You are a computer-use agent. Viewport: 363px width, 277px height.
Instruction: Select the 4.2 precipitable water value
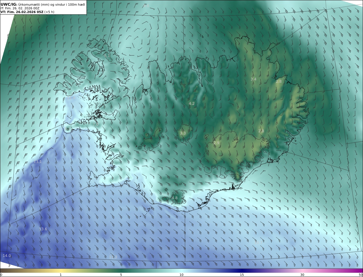pos(192,104)
